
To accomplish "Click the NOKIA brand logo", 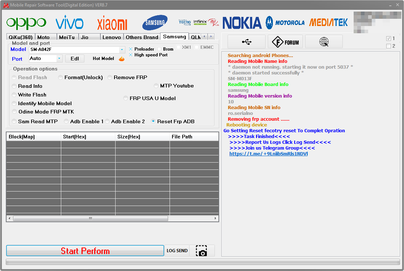I will click(x=242, y=23).
